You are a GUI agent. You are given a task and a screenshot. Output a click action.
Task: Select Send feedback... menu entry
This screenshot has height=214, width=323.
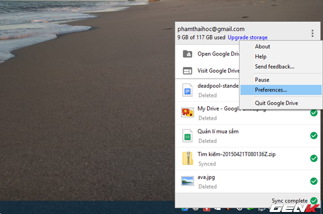(275, 67)
